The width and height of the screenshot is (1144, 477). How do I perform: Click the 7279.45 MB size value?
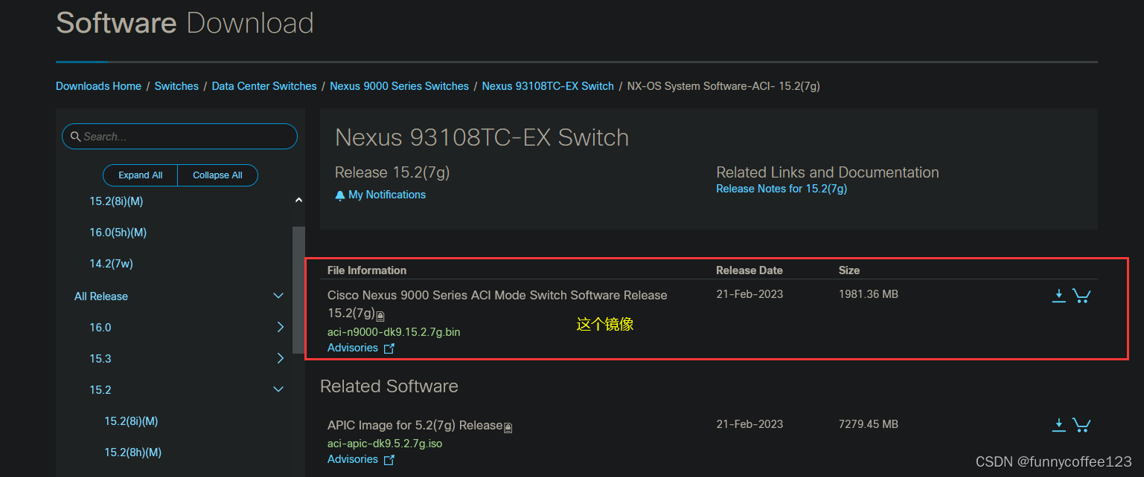[869, 424]
